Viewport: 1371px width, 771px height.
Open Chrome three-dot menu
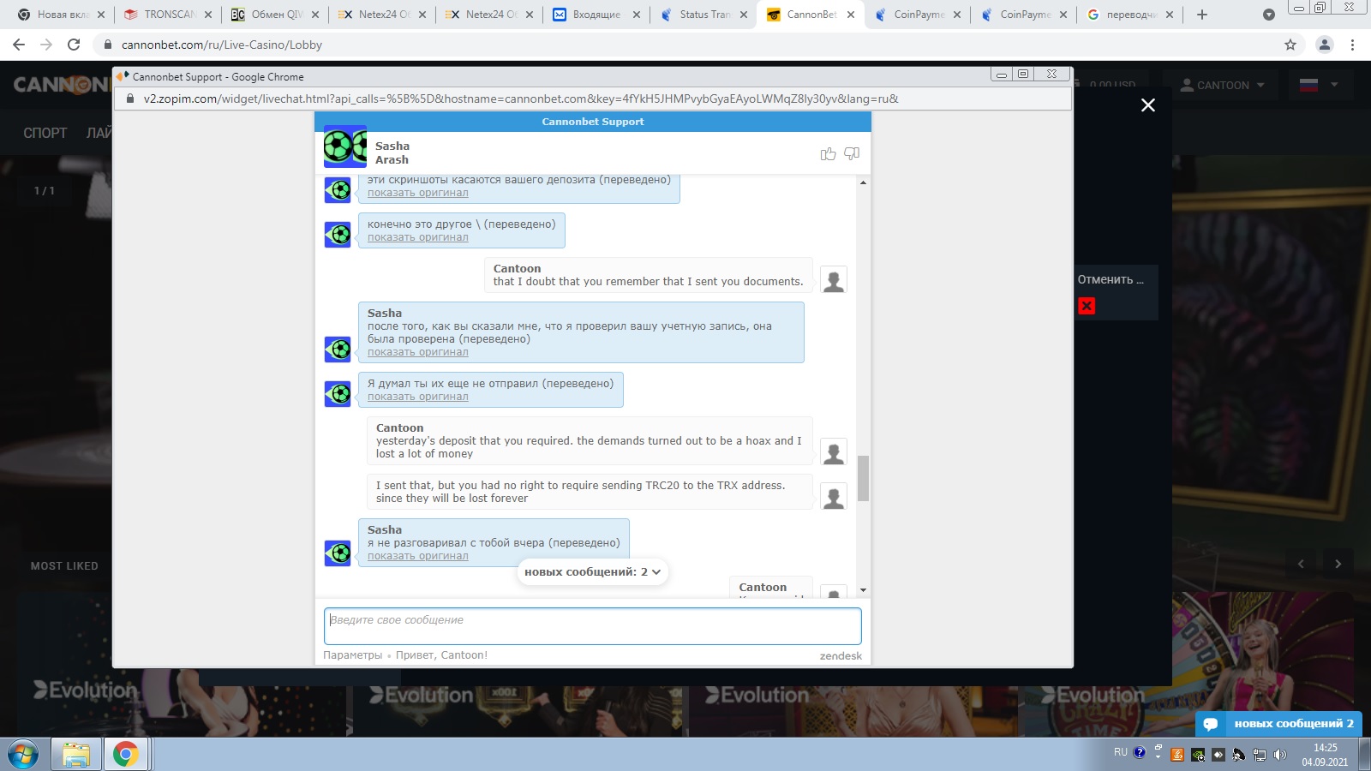click(x=1353, y=45)
